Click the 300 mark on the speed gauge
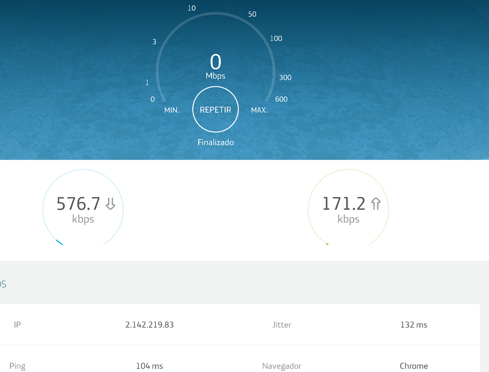The width and height of the screenshot is (489, 372). pyautogui.click(x=285, y=77)
